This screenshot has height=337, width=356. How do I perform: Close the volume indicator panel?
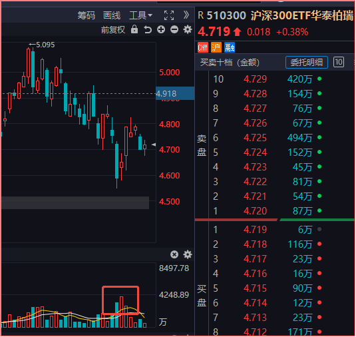click(174, 254)
